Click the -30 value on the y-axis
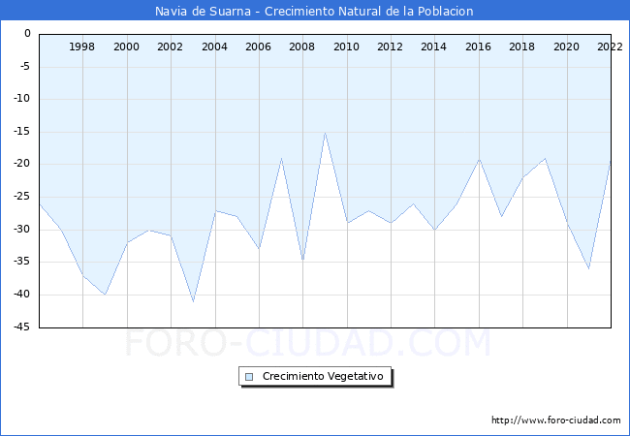Image resolution: width=630 pixels, height=436 pixels. [x=22, y=230]
